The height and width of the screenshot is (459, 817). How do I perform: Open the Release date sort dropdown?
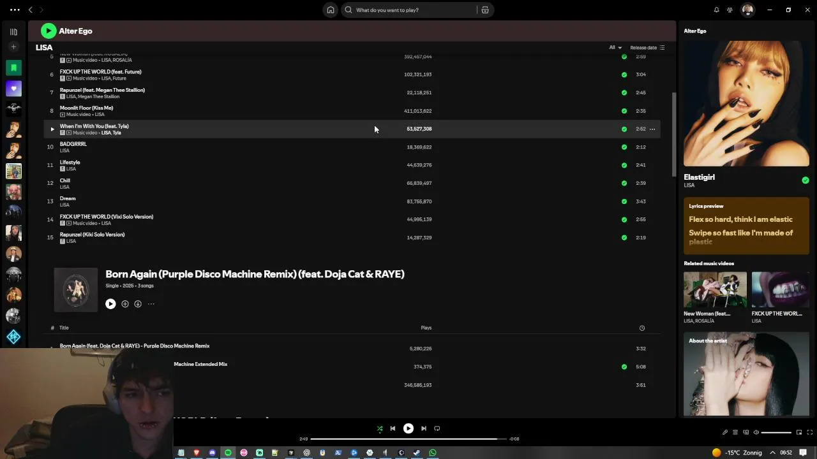pos(647,48)
